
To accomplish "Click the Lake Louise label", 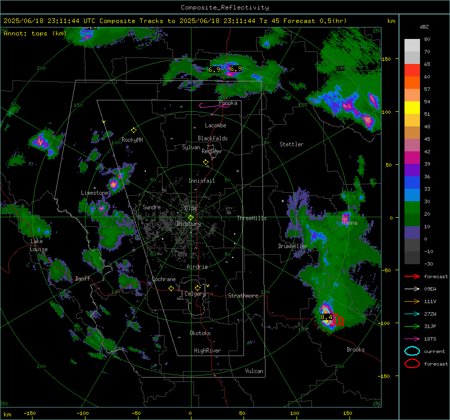I will point(38,245).
